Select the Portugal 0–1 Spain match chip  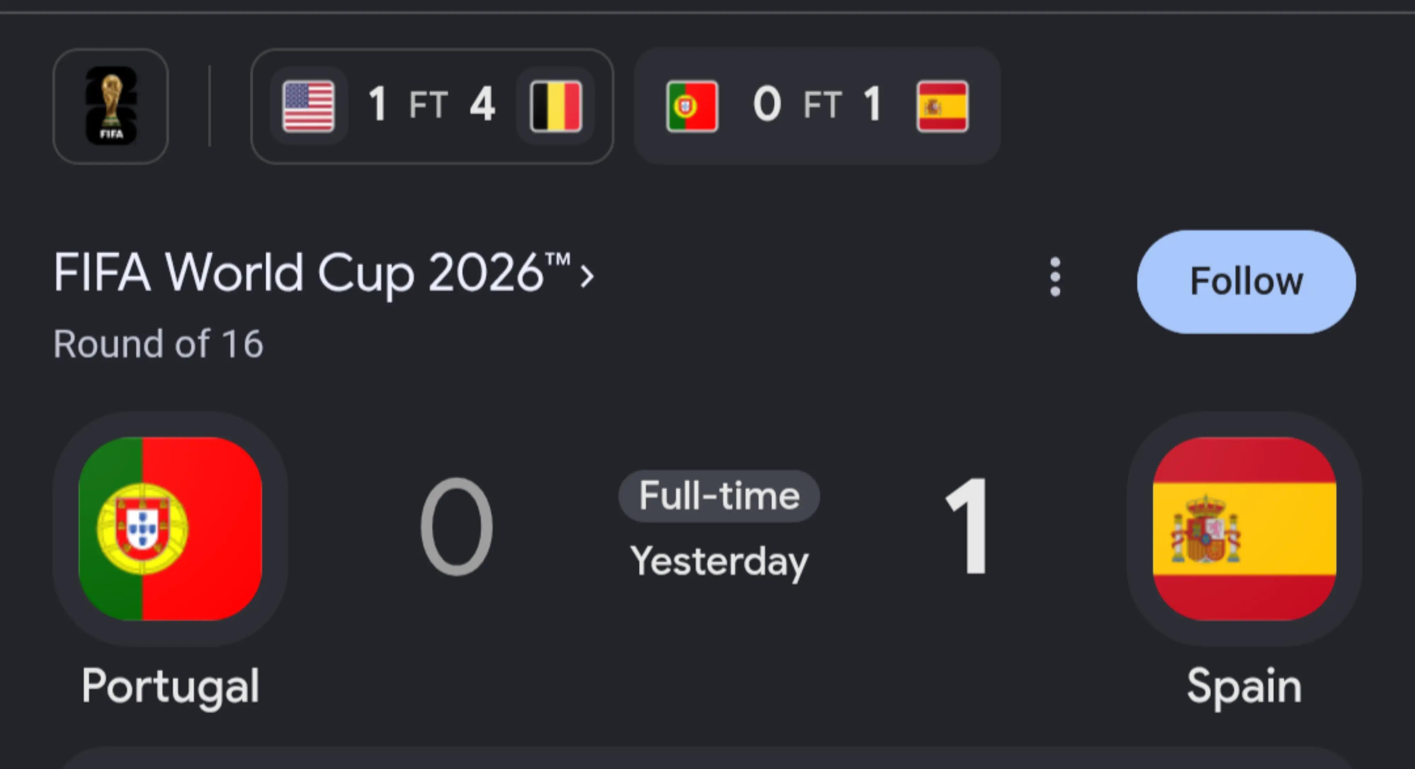[x=817, y=106]
